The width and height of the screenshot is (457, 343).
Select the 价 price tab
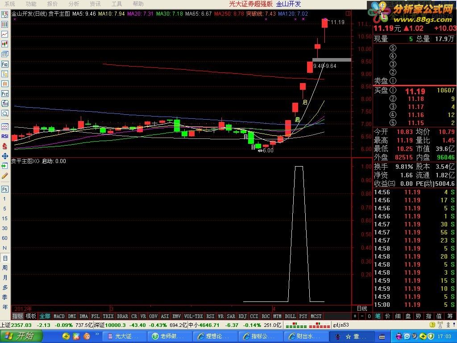[388, 316]
